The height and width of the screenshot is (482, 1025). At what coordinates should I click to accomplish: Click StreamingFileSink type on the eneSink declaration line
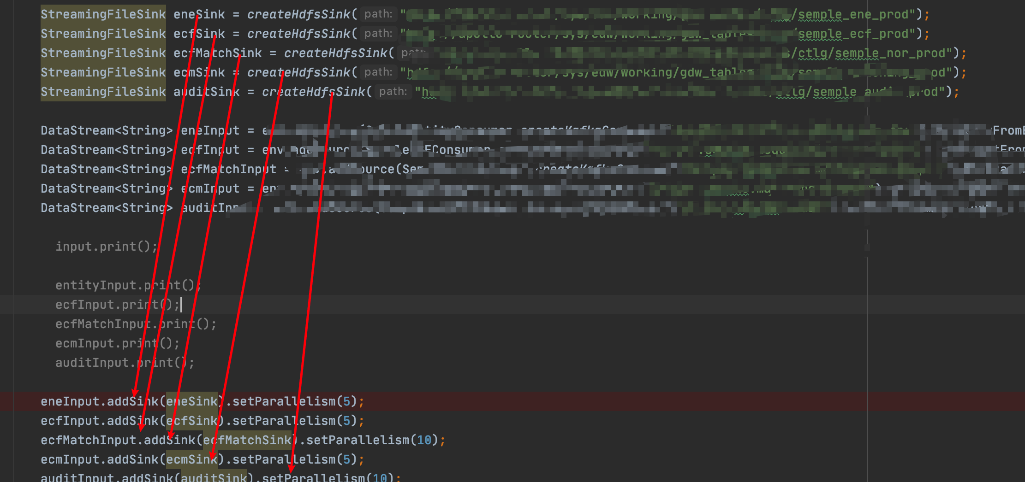click(x=103, y=14)
